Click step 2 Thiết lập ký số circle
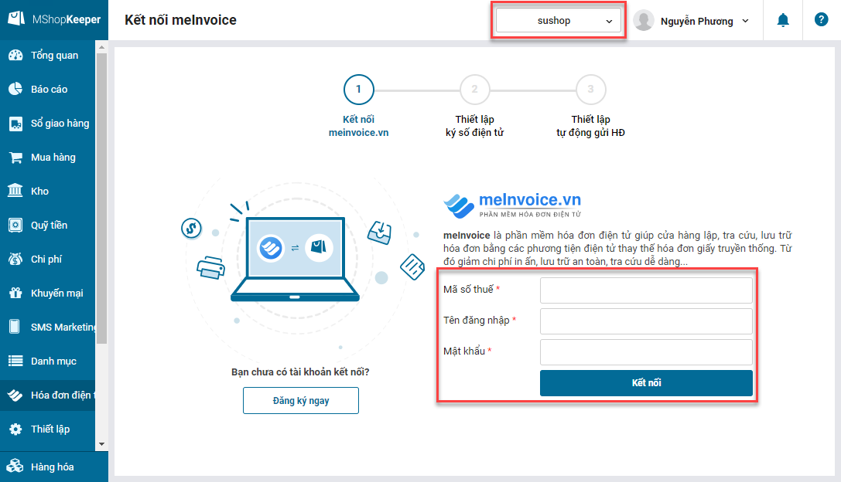 (475, 90)
